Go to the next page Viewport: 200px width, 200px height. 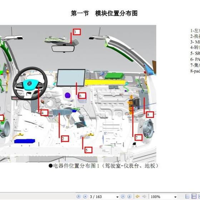tap(123, 196)
